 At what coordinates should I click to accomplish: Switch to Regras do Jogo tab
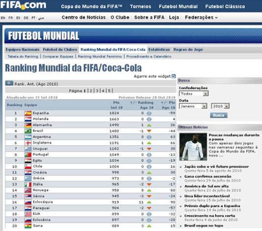[x=188, y=50]
